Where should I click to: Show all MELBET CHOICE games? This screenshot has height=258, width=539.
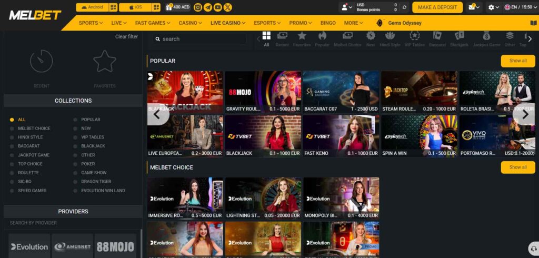[518, 167]
